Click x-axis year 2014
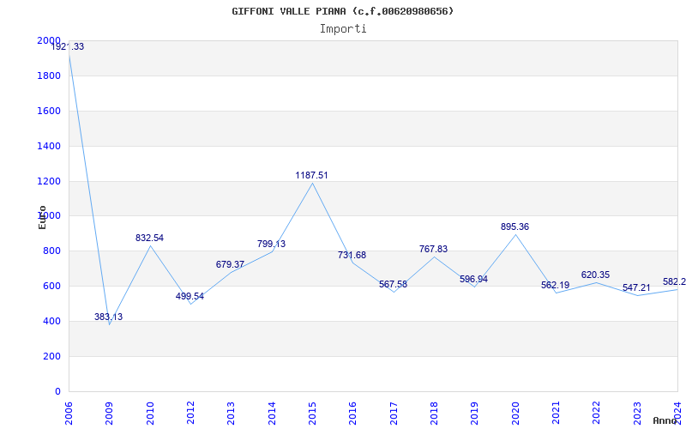Screen dimensions: 686x429 pos(272,414)
